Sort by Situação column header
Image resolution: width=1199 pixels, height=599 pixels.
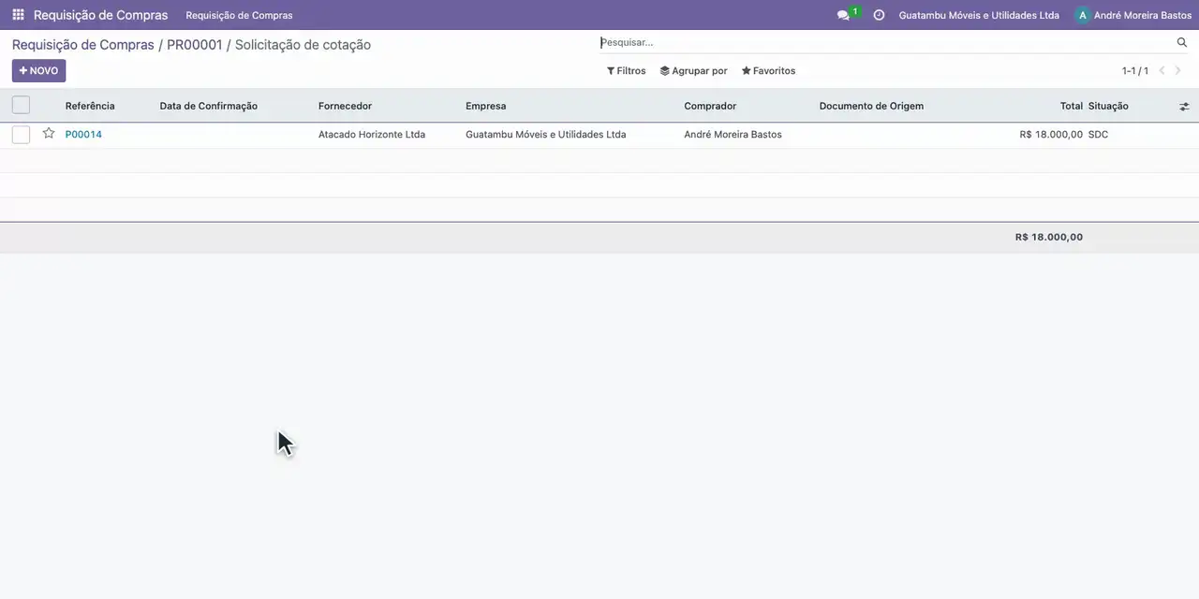pos(1108,106)
